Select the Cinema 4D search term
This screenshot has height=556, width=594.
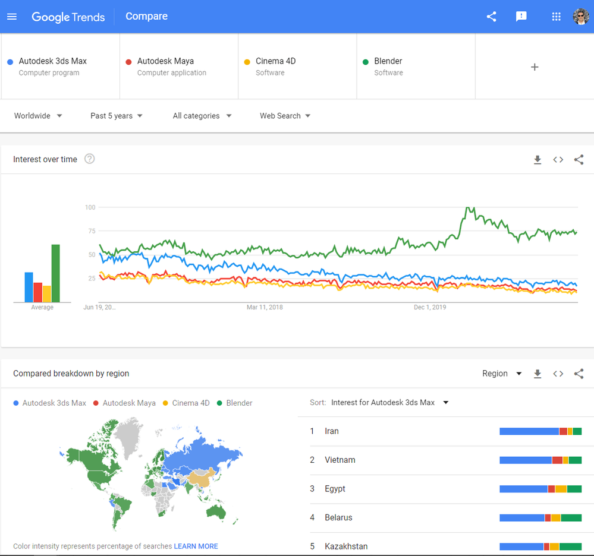297,67
